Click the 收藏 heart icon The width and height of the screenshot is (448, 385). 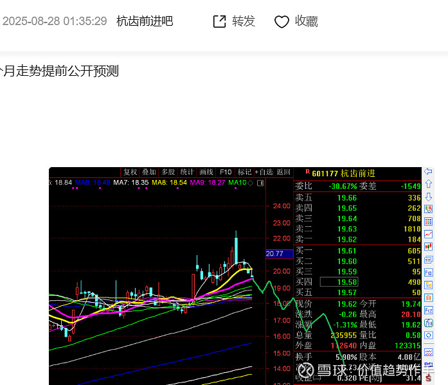[x=282, y=22]
